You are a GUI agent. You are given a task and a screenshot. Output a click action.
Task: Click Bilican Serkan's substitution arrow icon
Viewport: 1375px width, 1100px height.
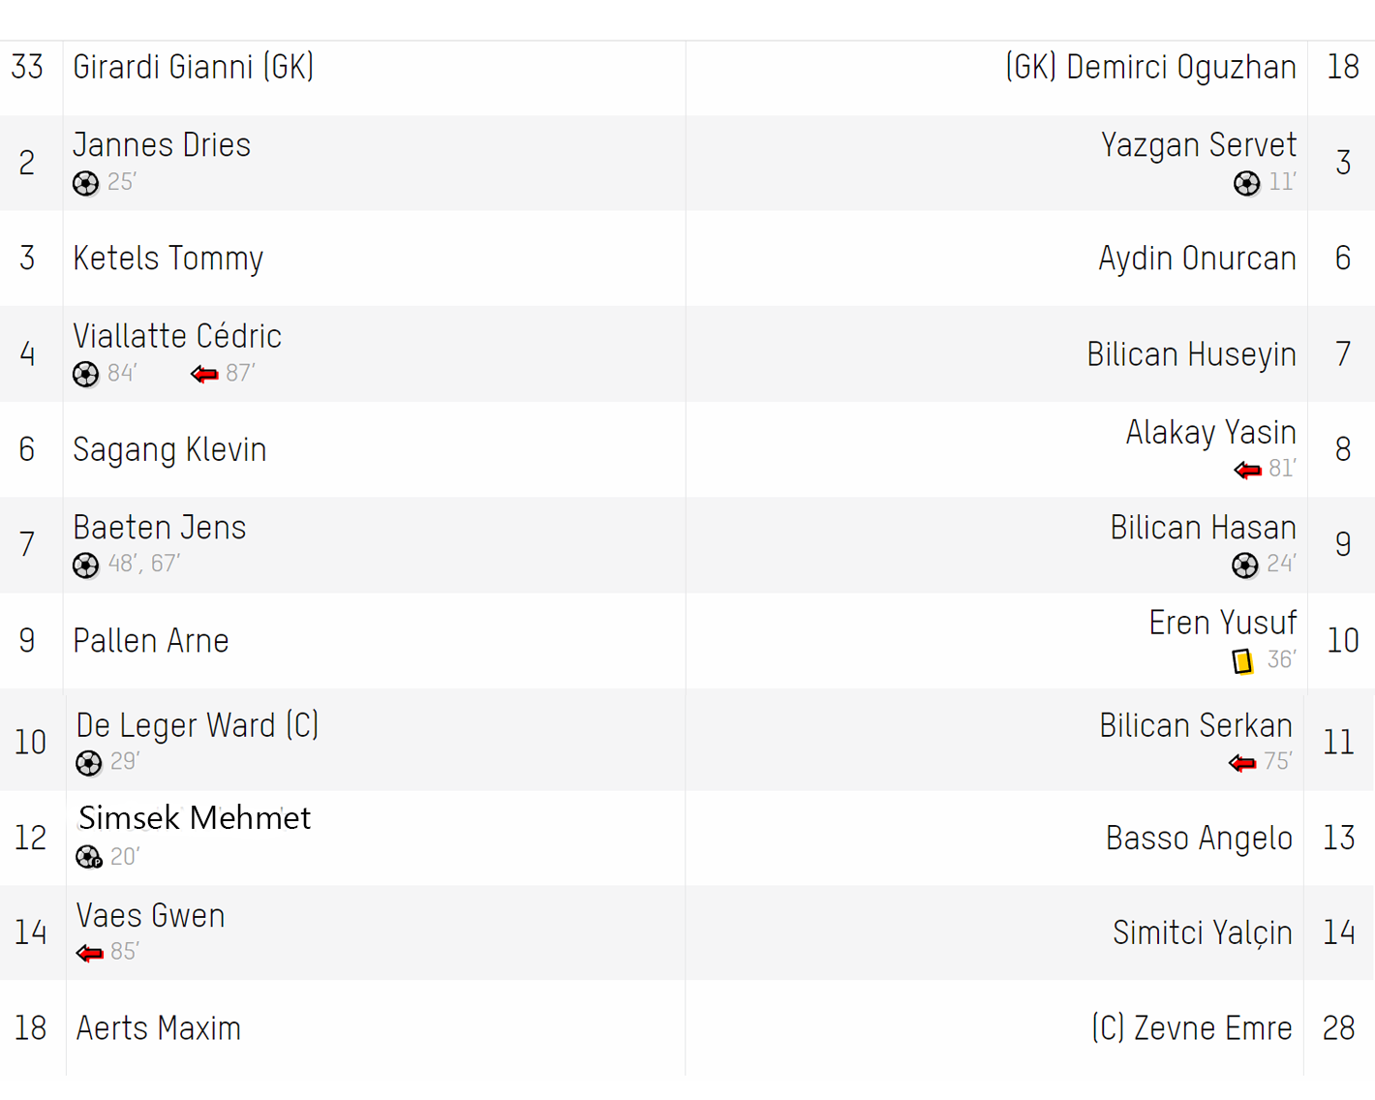pos(1242,763)
